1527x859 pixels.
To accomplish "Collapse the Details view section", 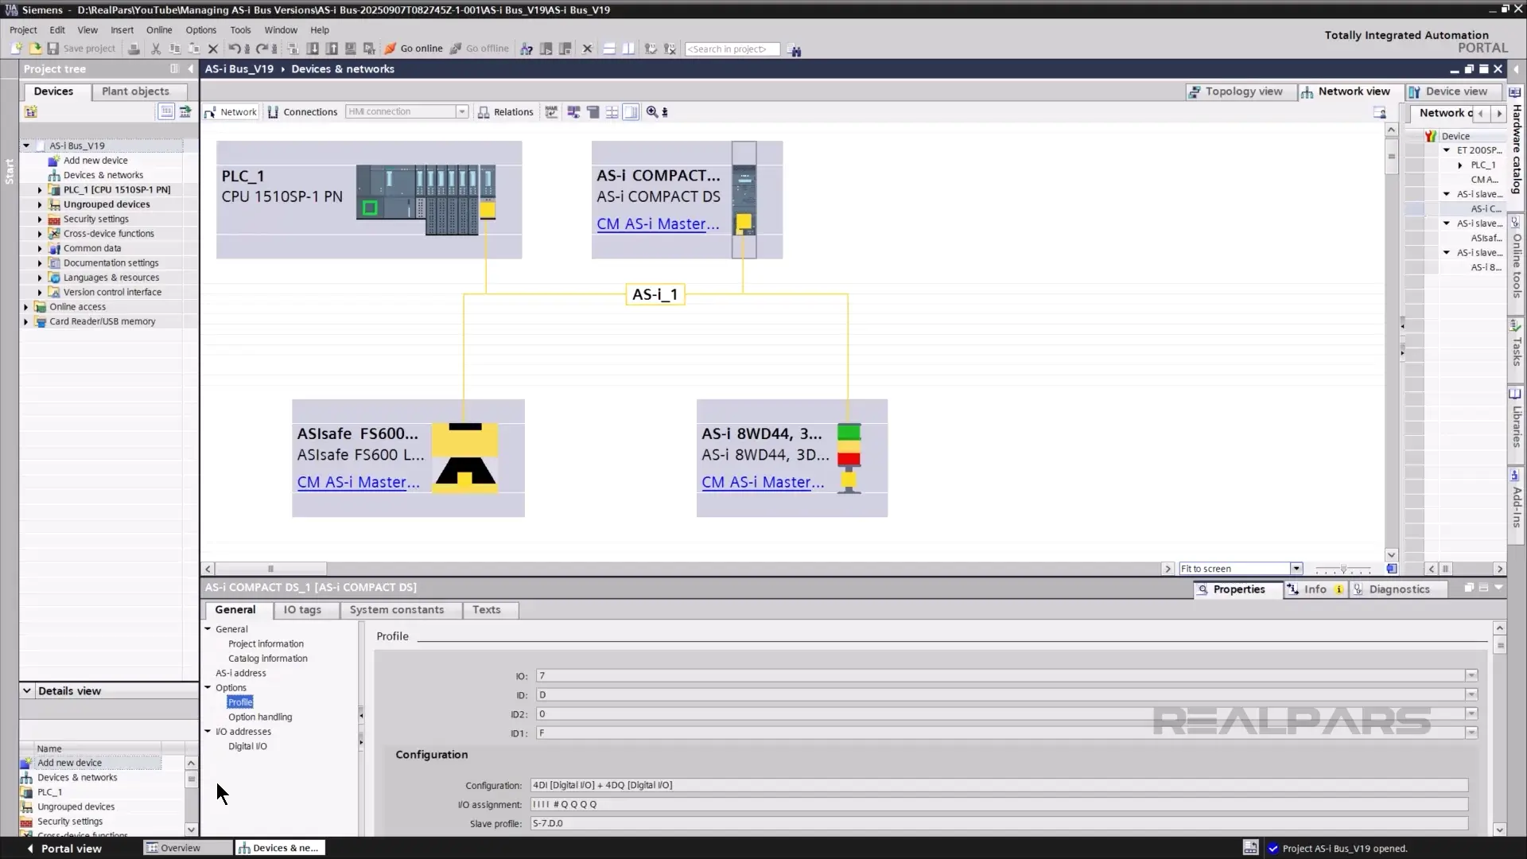I will coord(27,690).
